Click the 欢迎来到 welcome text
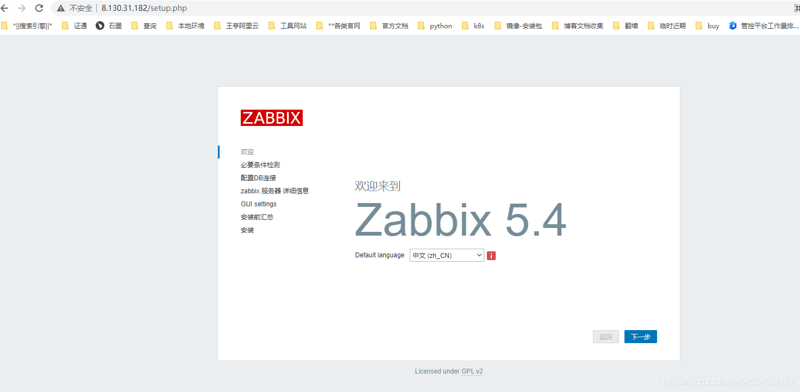The width and height of the screenshot is (800, 392). point(378,186)
